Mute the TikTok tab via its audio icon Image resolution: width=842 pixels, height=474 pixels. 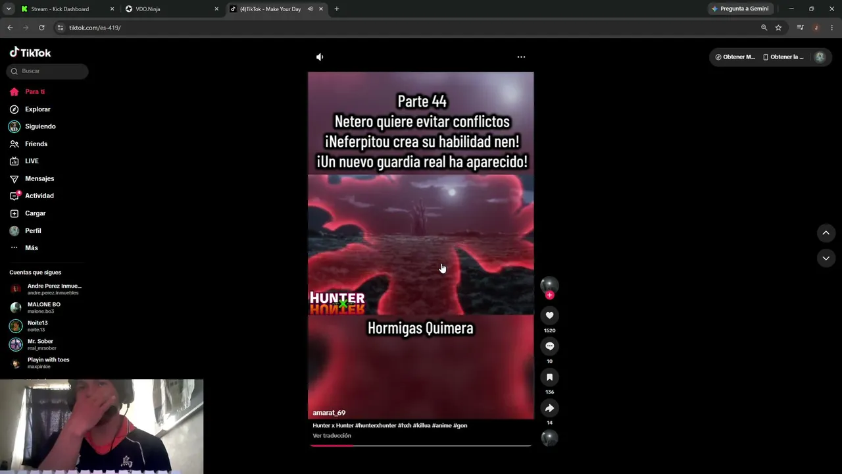tap(310, 9)
